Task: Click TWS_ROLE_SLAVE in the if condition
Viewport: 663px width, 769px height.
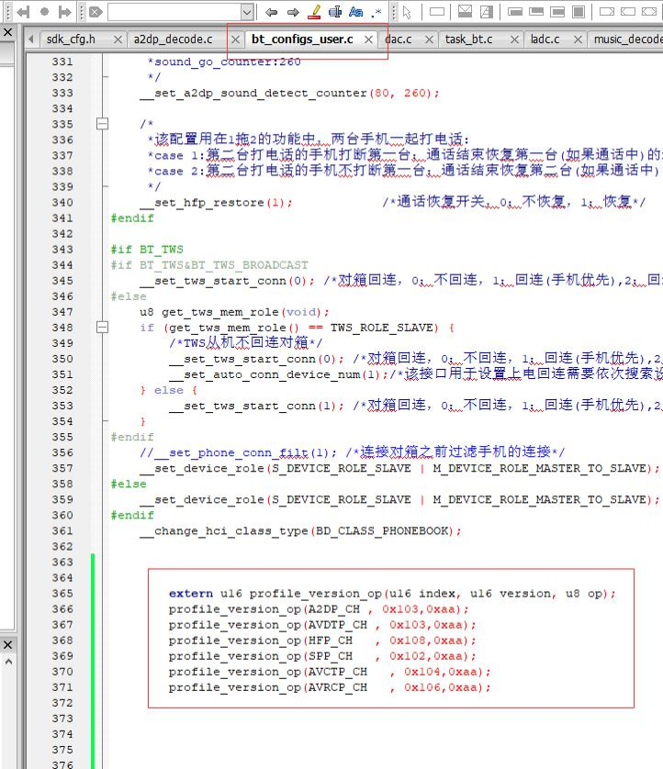Action: 384,328
